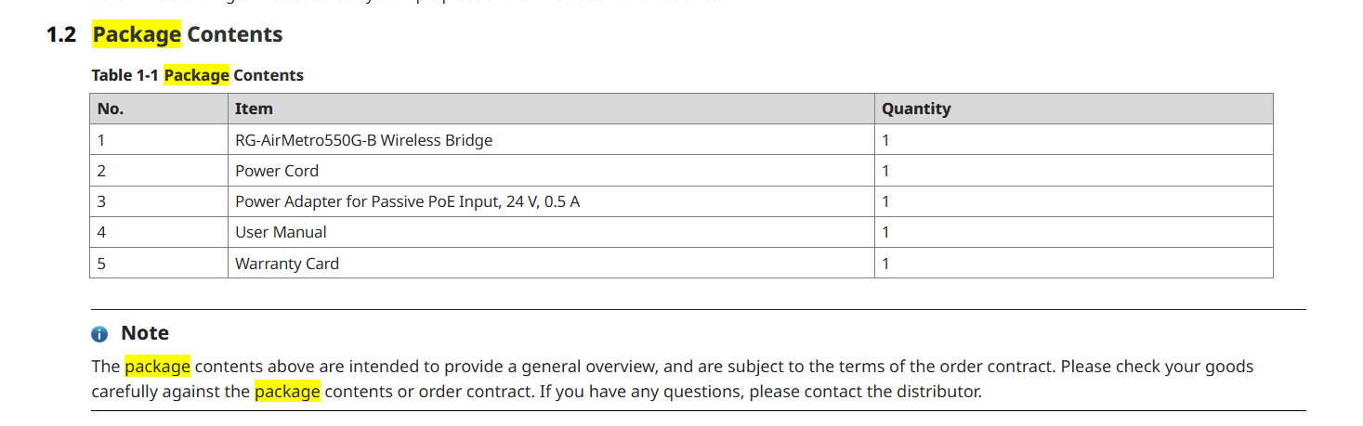Screen dimensions: 1363x426
Task: Select the 'RG-AirMetro550G-B Wireless Bridge' cell
Action: pos(552,140)
